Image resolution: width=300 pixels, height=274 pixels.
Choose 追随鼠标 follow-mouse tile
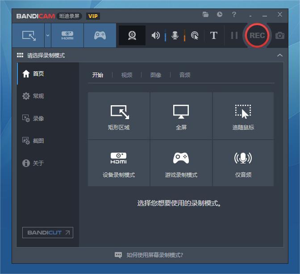click(x=243, y=116)
